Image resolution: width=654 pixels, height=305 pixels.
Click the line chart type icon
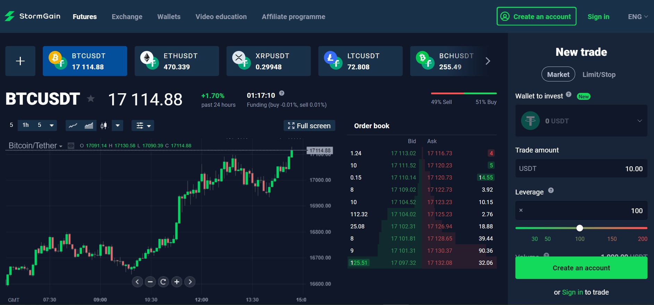pyautogui.click(x=73, y=125)
